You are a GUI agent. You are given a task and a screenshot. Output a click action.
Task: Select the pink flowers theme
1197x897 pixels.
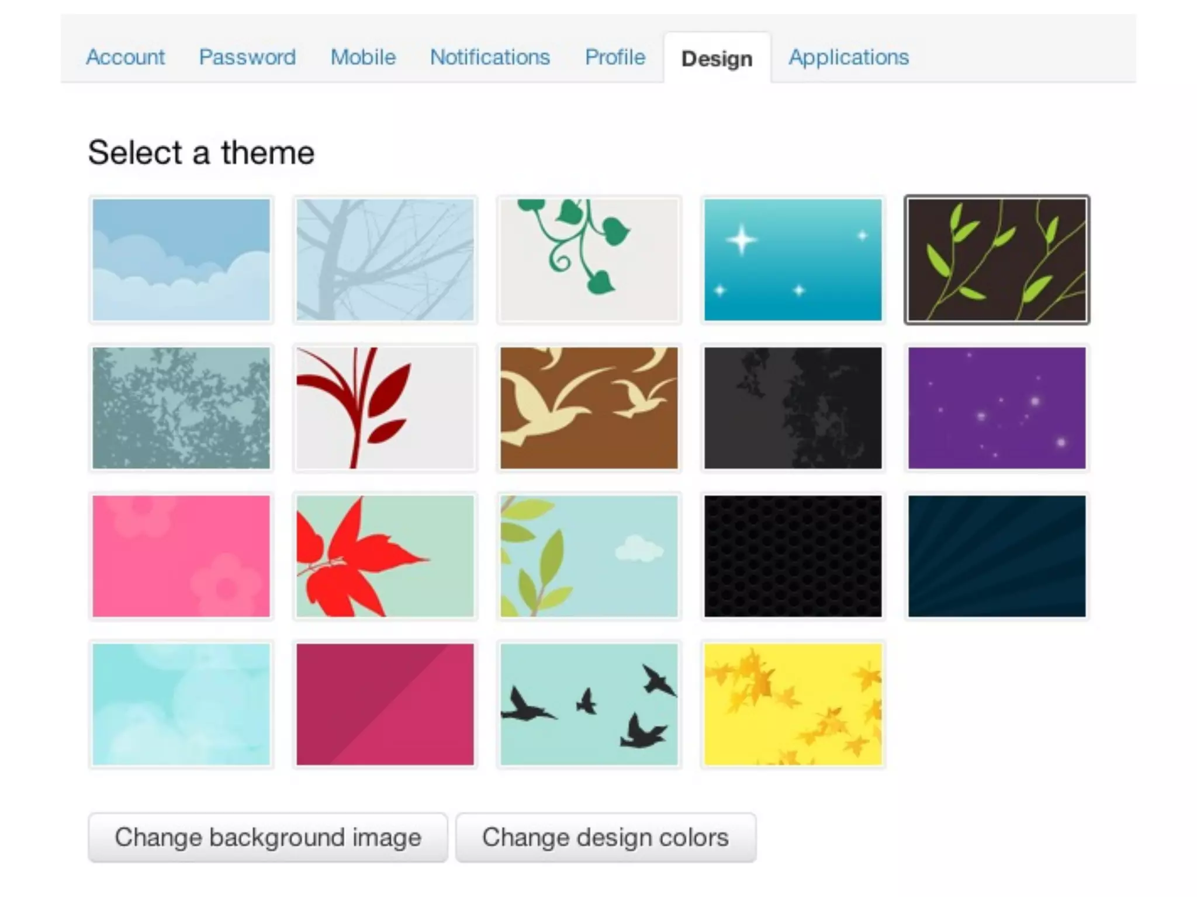coord(181,556)
